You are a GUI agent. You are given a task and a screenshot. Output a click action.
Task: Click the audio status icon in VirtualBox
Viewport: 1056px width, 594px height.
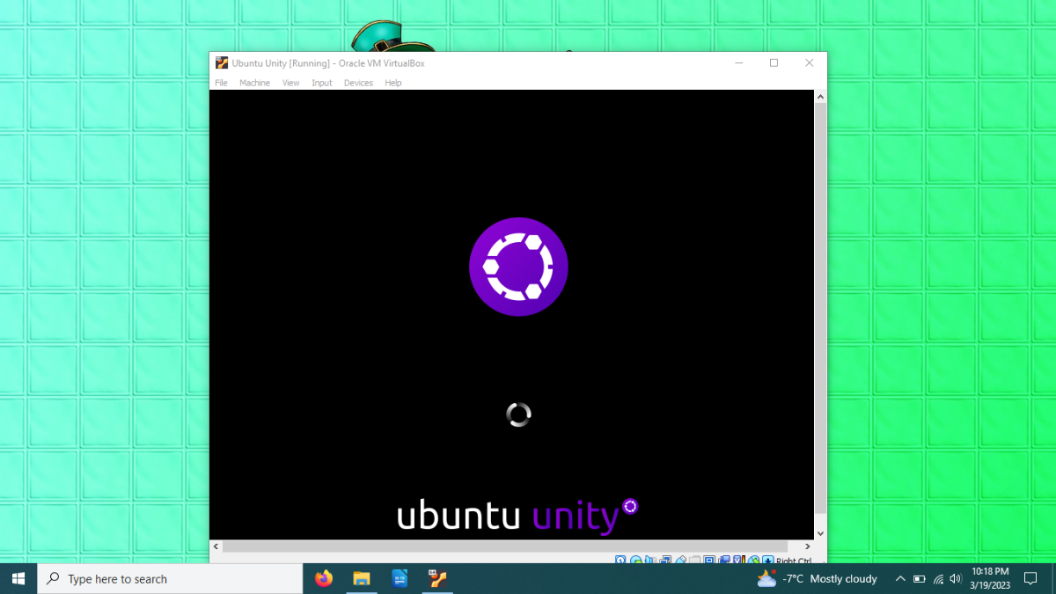(649, 560)
